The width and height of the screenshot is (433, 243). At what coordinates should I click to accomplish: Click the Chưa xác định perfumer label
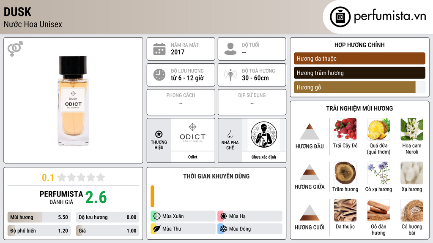[x=264, y=157]
